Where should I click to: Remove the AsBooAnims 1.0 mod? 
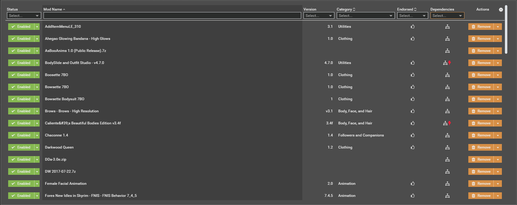tap(481, 51)
